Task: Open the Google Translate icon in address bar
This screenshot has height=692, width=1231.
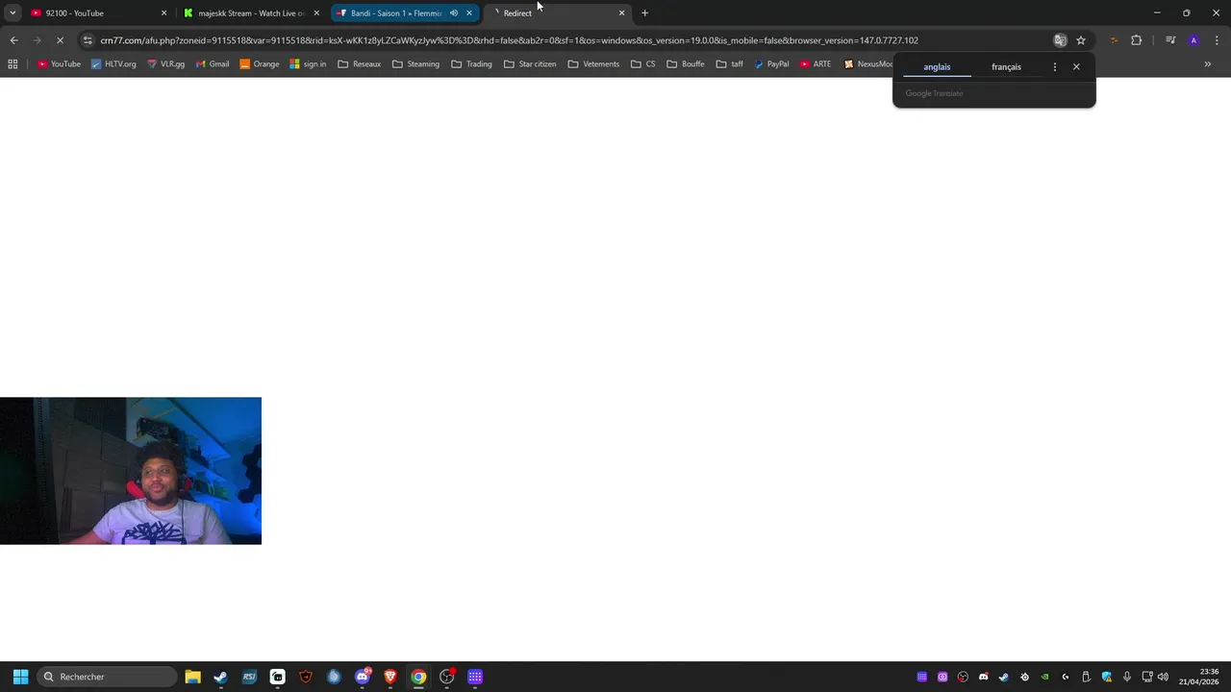Action: click(1060, 40)
